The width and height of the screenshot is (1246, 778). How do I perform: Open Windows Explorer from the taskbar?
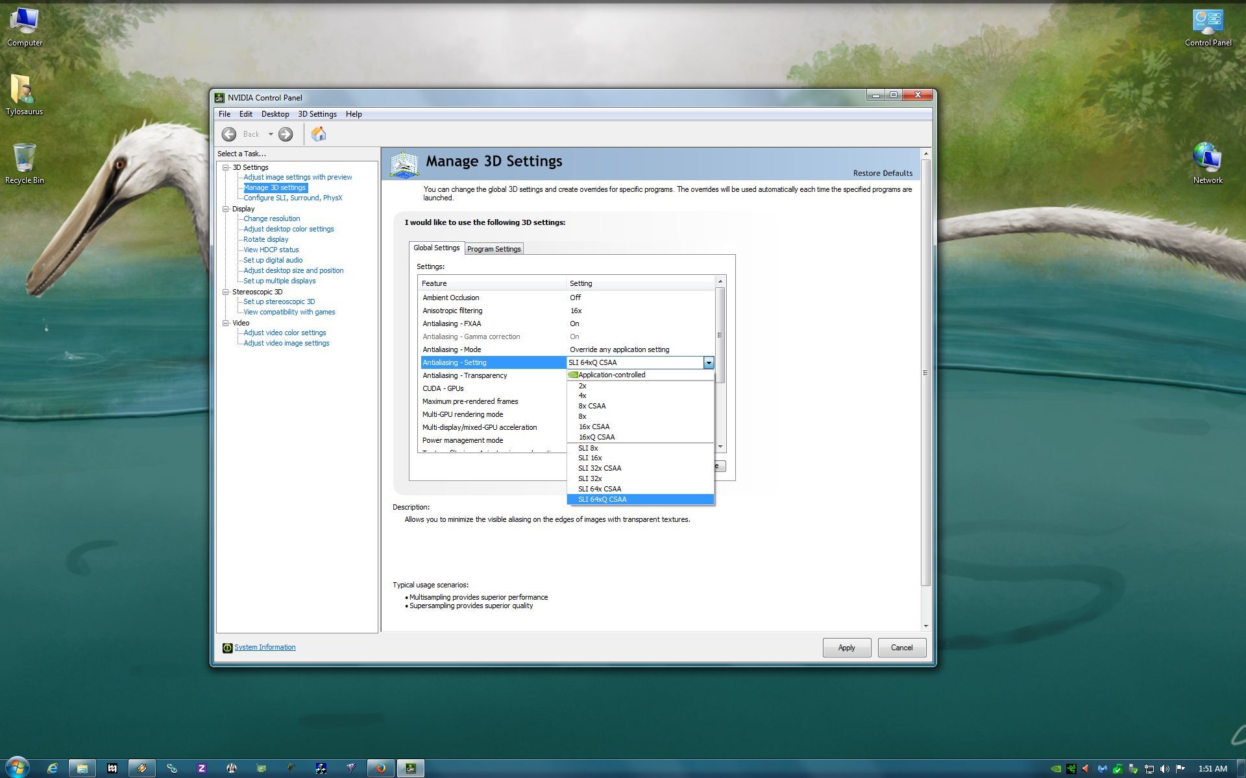coord(82,768)
